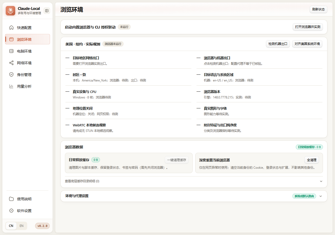Click the share-nodes icon beside 网络环境
The height and width of the screenshot is (235, 335).
click(x=11, y=63)
